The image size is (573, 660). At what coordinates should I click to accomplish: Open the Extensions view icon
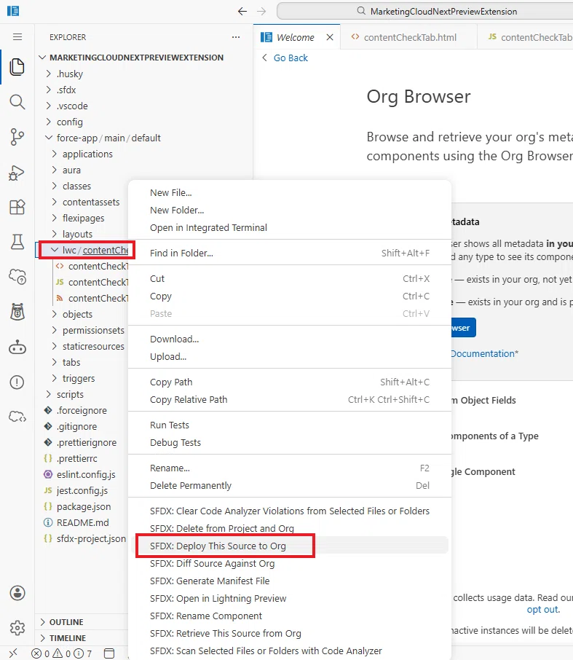tap(17, 207)
